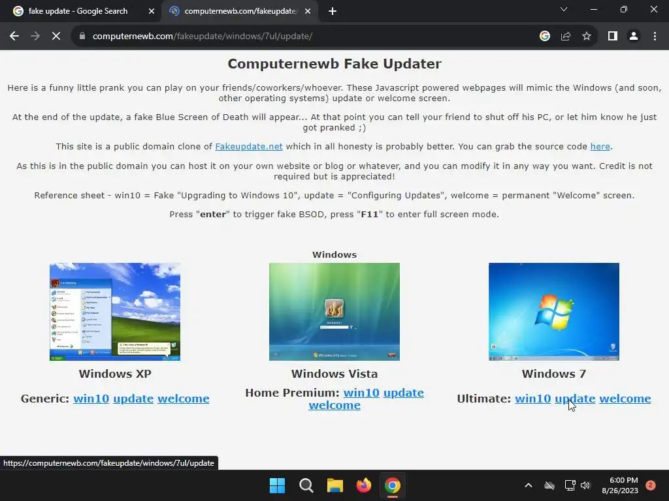
Task: Click the Chrome taskbar icon
Action: pyautogui.click(x=393, y=485)
